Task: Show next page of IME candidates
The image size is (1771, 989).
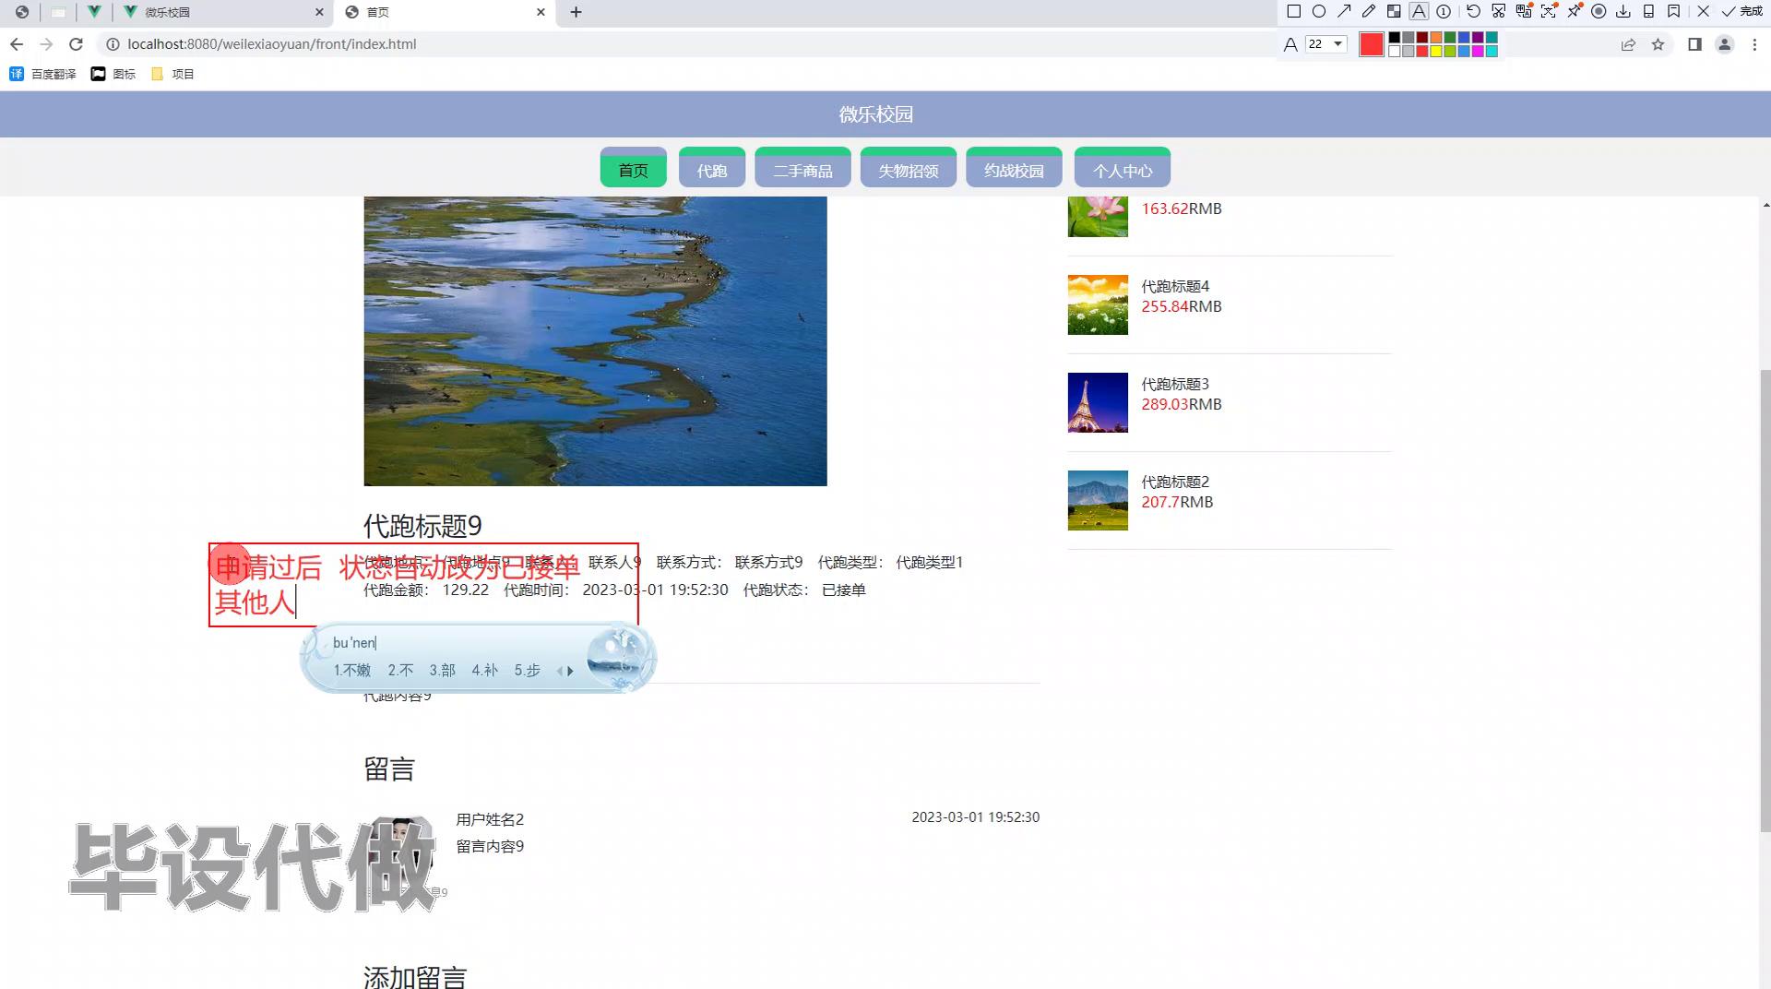Action: point(571,671)
